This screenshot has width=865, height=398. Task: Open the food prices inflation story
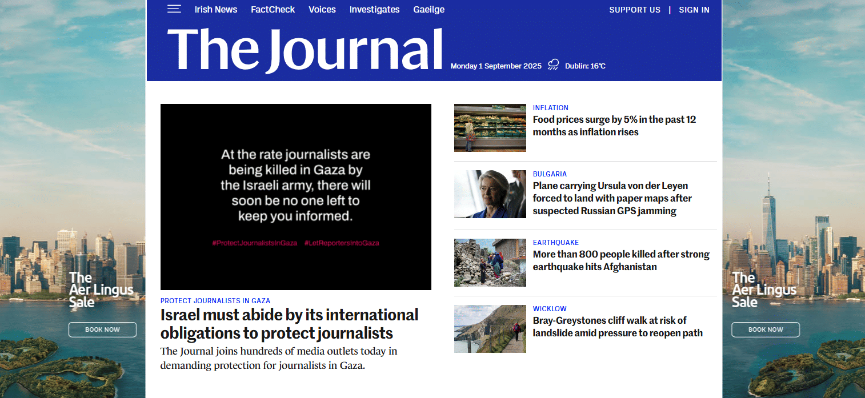(614, 126)
